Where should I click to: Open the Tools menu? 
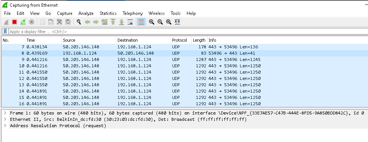point(175,13)
